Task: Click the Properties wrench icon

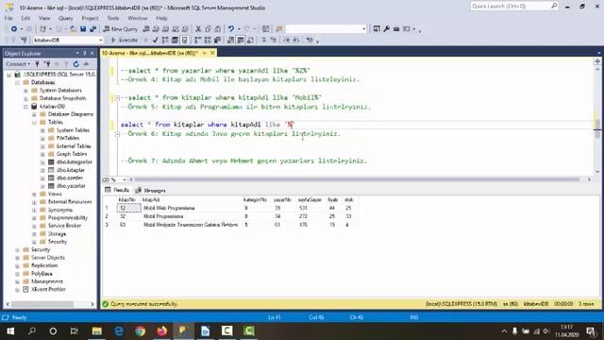Action: pos(386,29)
